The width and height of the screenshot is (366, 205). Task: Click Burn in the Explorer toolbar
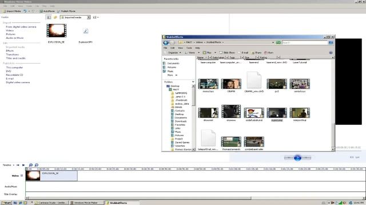click(x=269, y=53)
